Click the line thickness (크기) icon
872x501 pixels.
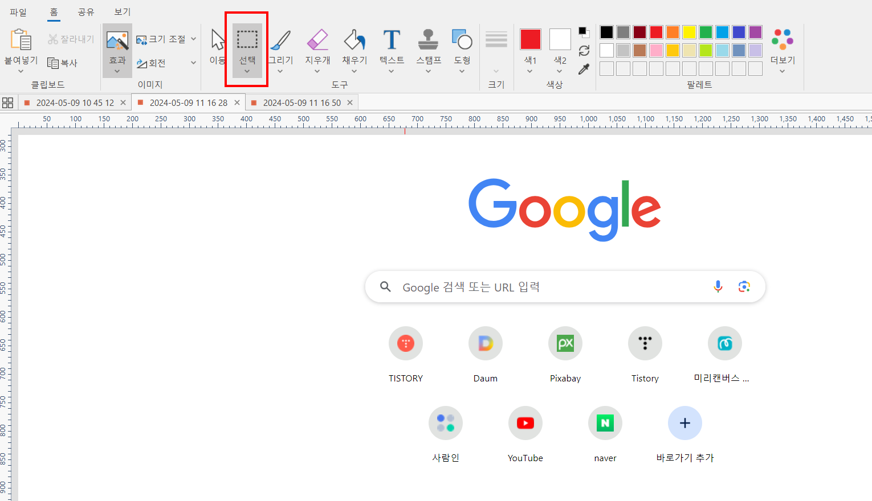(496, 39)
